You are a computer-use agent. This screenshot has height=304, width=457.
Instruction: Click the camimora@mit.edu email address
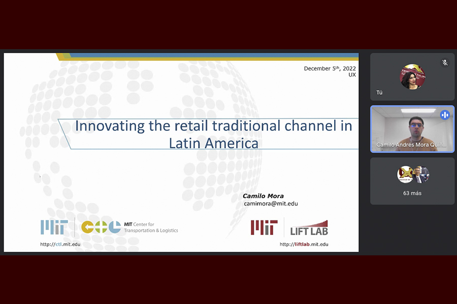pos(271,204)
